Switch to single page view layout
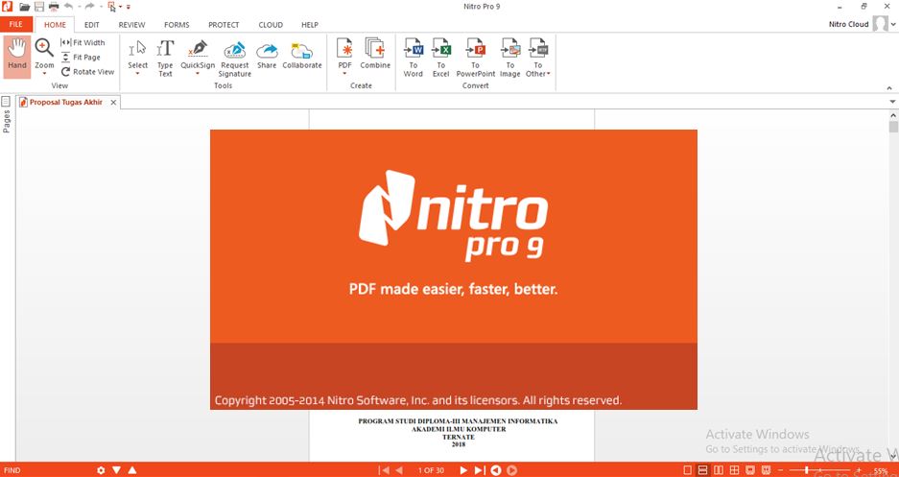 [688, 470]
